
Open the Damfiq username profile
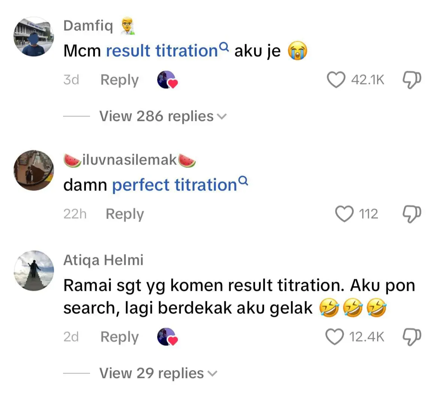point(88,26)
